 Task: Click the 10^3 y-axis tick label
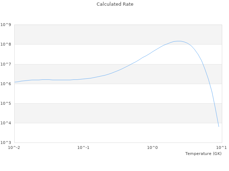[6, 142]
